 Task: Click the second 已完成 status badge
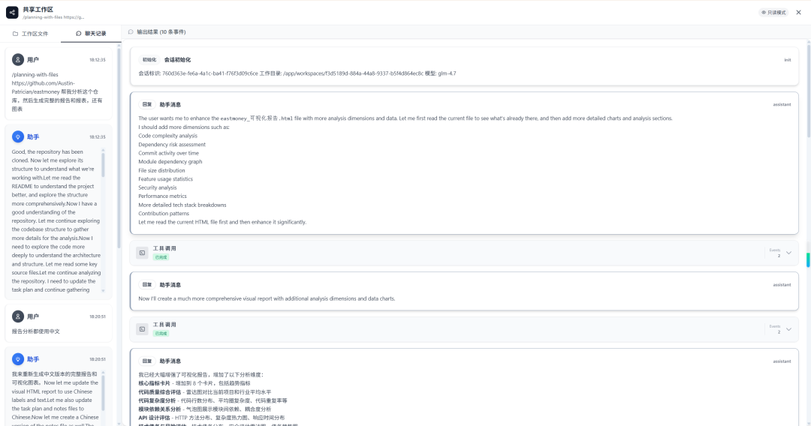point(161,334)
